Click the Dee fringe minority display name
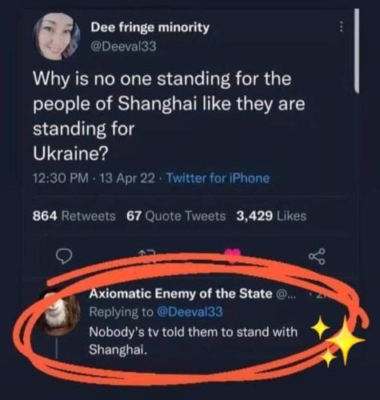The width and height of the screenshot is (380, 400). (x=150, y=27)
